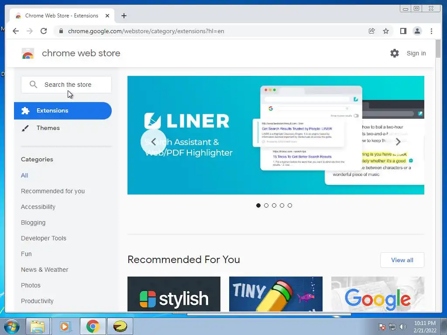Click the chrome web store title
This screenshot has height=335, width=447.
[81, 53]
